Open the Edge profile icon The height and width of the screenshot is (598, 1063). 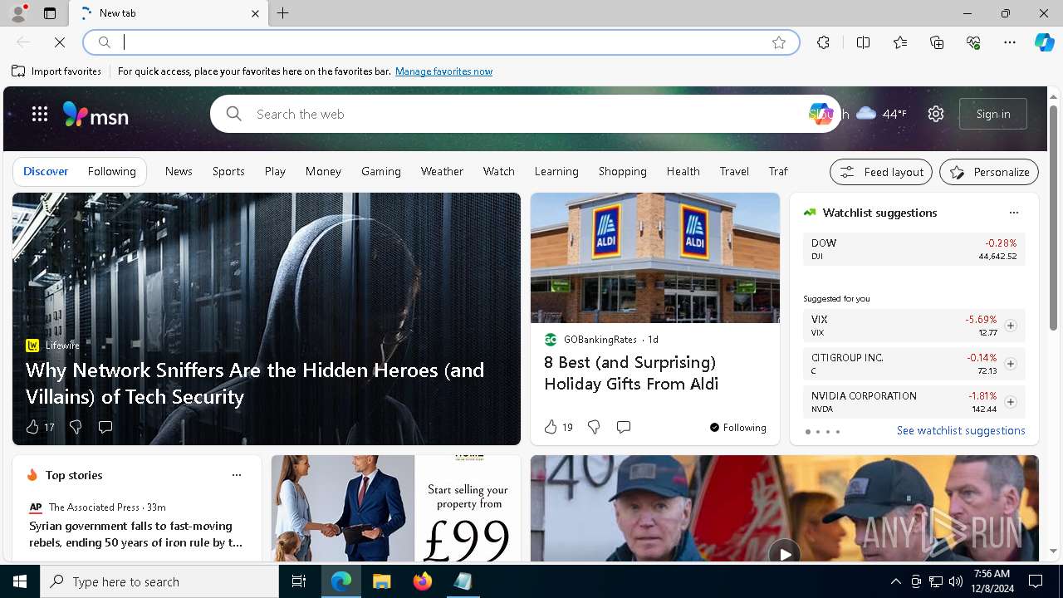click(18, 13)
